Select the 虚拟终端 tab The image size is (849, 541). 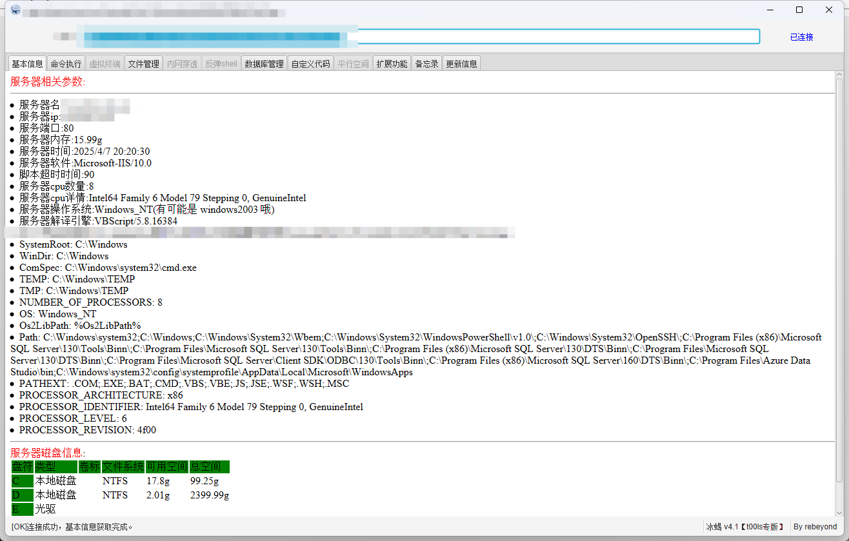105,64
